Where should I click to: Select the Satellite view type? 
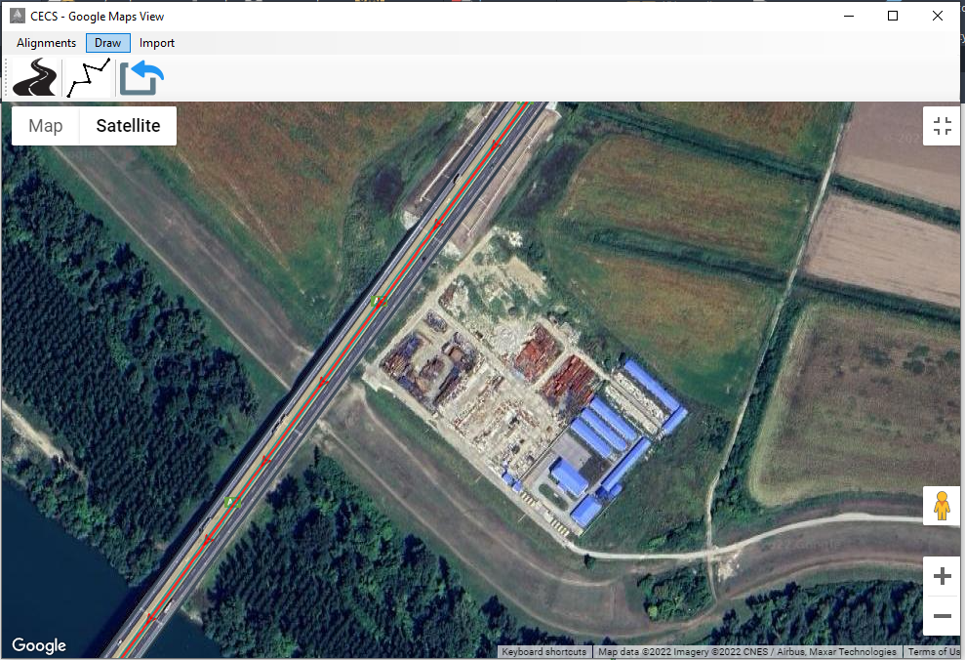128,126
